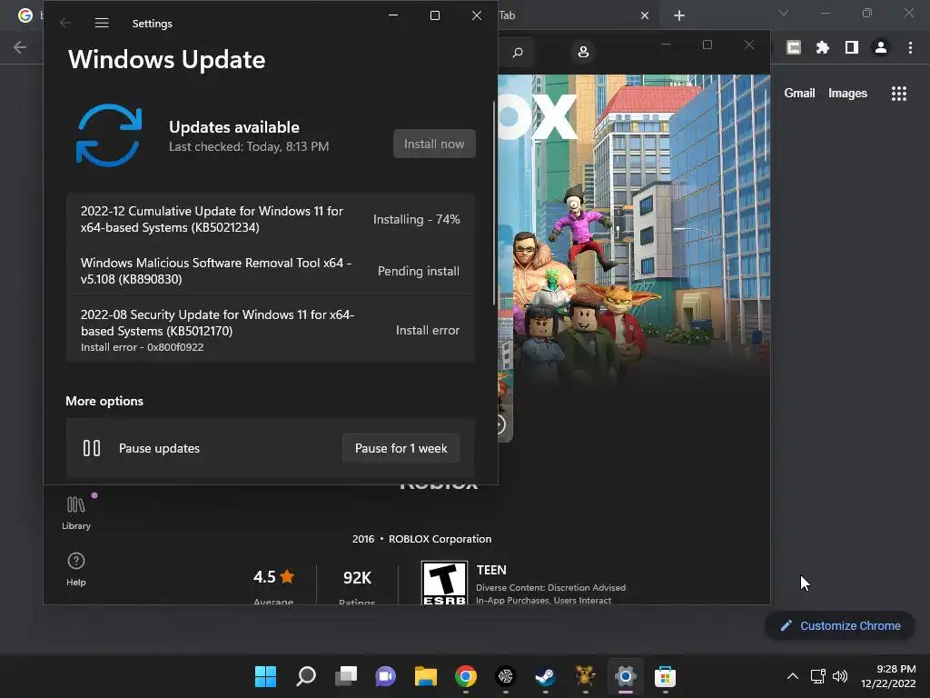Open the Microsoft Store account profile icon
Viewport: 930px width, 698px height.
(583, 52)
